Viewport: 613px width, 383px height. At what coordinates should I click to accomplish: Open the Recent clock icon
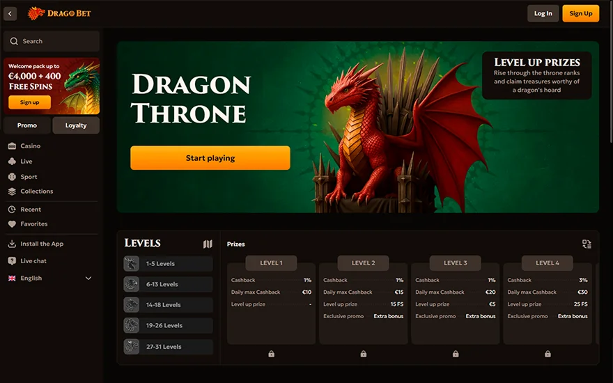12,209
